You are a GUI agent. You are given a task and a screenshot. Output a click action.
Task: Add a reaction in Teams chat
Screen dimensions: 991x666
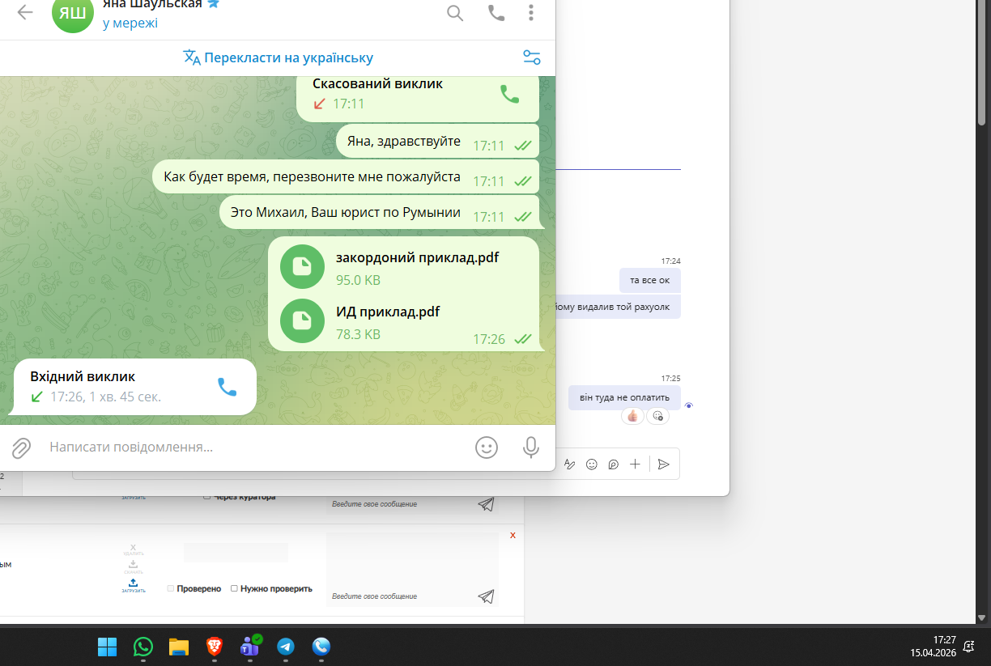pos(657,416)
